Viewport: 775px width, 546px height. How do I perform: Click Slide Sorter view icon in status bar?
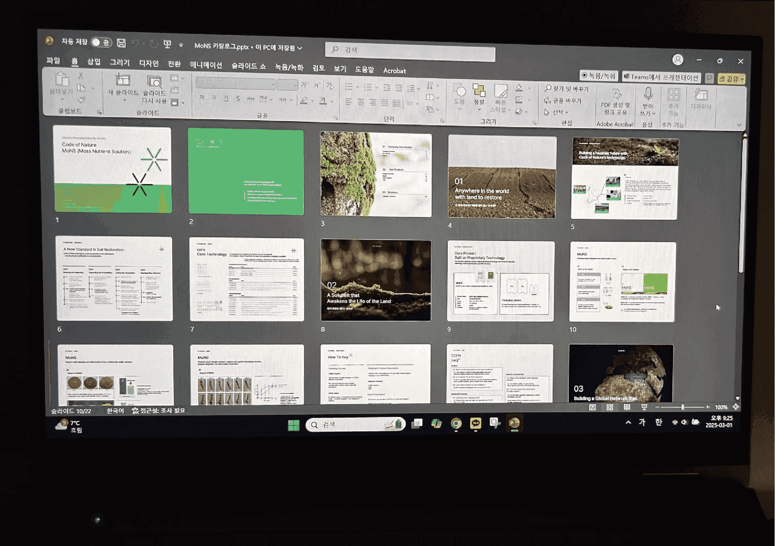[610, 407]
